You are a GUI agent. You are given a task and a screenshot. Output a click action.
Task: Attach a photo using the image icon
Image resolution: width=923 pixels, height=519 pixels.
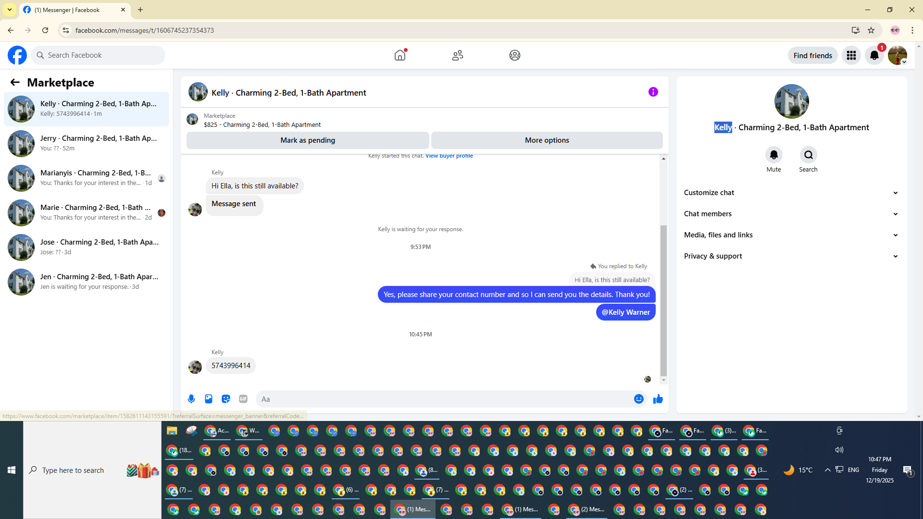point(209,399)
